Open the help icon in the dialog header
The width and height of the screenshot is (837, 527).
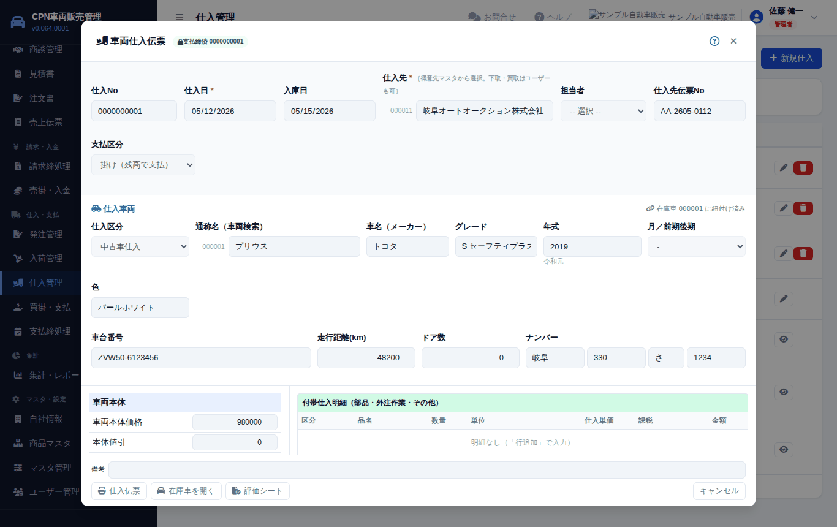714,41
